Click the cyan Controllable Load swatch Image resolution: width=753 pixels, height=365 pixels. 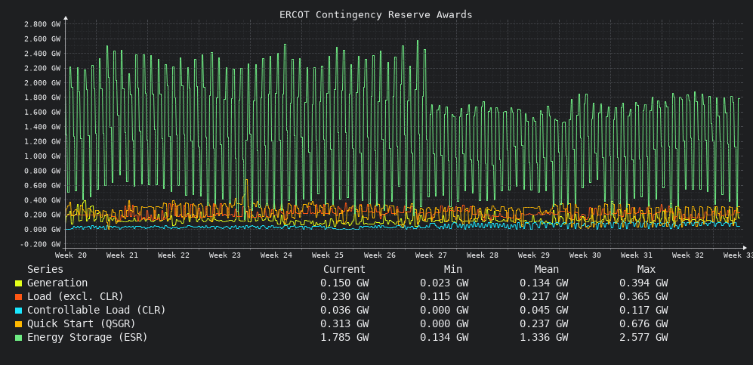[x=18, y=311]
